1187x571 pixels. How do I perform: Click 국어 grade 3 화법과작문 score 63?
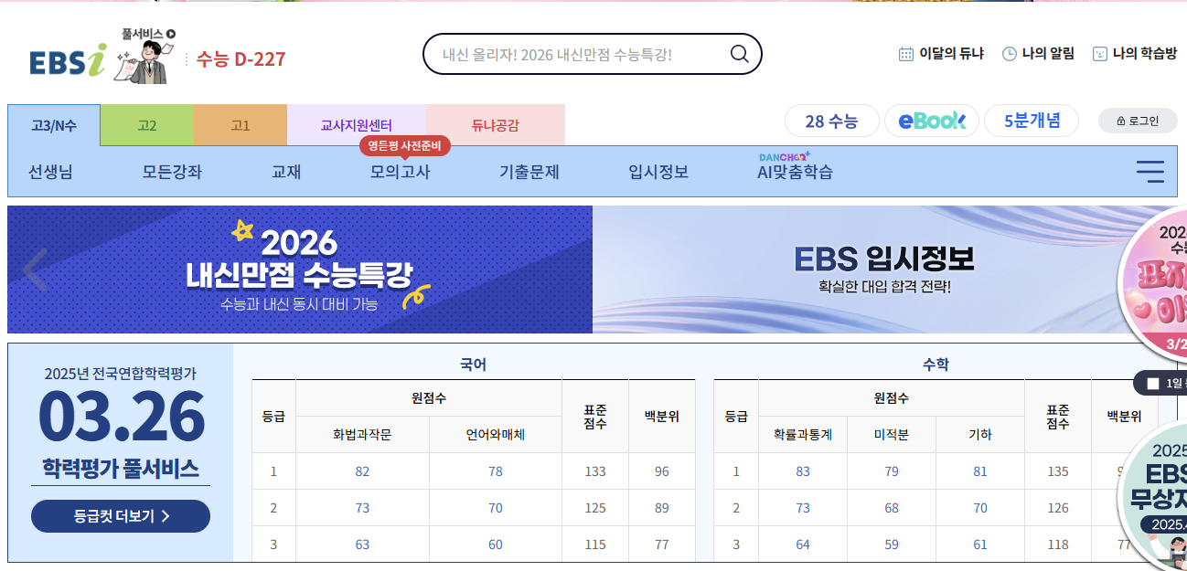[x=362, y=545]
